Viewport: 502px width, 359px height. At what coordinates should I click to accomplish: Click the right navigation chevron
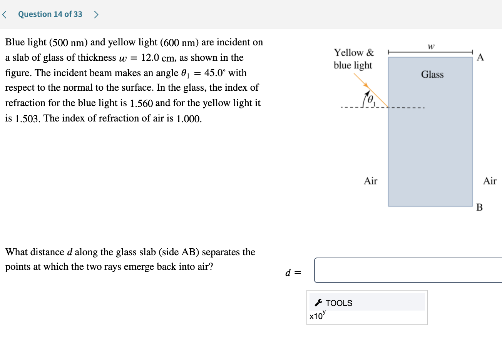(95, 14)
